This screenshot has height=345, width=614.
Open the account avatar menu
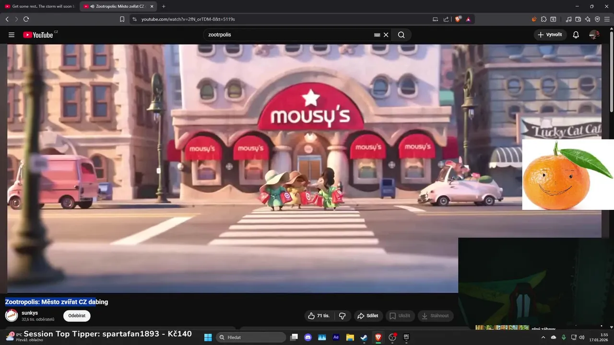(x=594, y=35)
